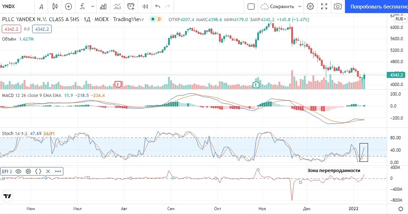Change the Д daily timeframe interval
This screenshot has width=408, height=214.
point(41,6)
